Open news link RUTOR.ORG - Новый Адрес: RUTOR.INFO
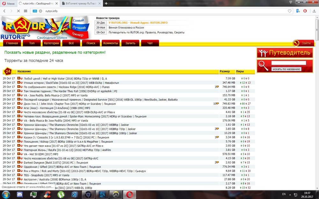This screenshot has height=199, width=319. pyautogui.click(x=138, y=23)
